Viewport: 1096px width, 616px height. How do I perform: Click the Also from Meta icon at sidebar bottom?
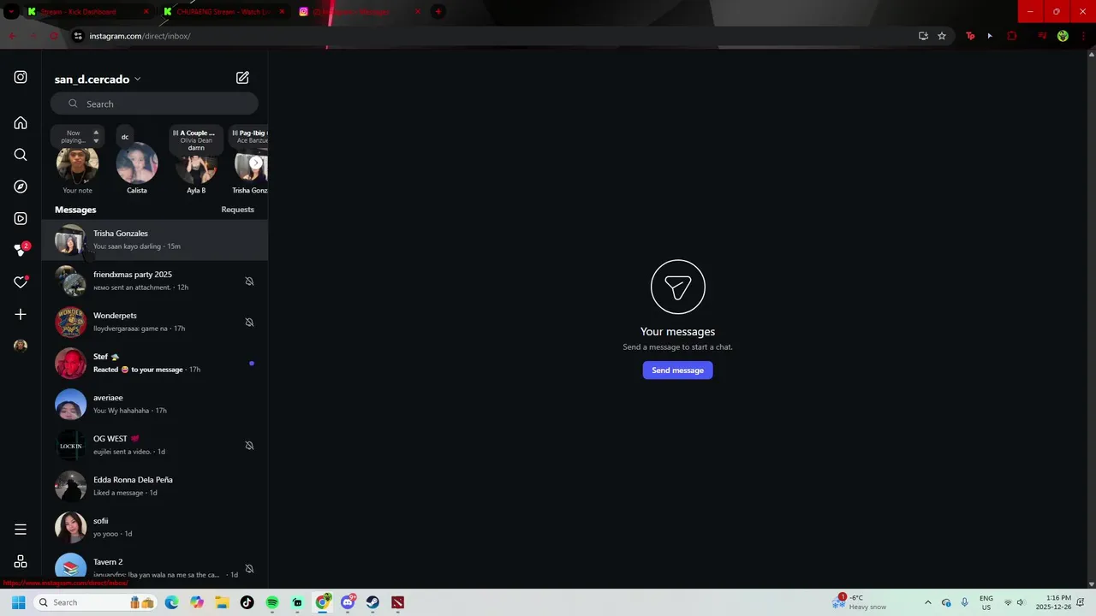(x=21, y=562)
